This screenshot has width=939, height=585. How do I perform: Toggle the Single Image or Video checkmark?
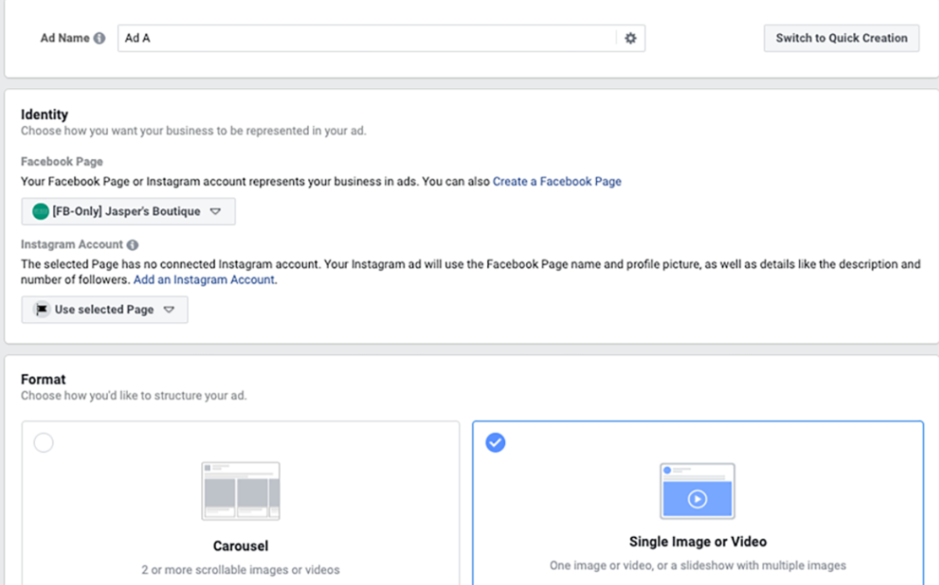click(x=495, y=442)
